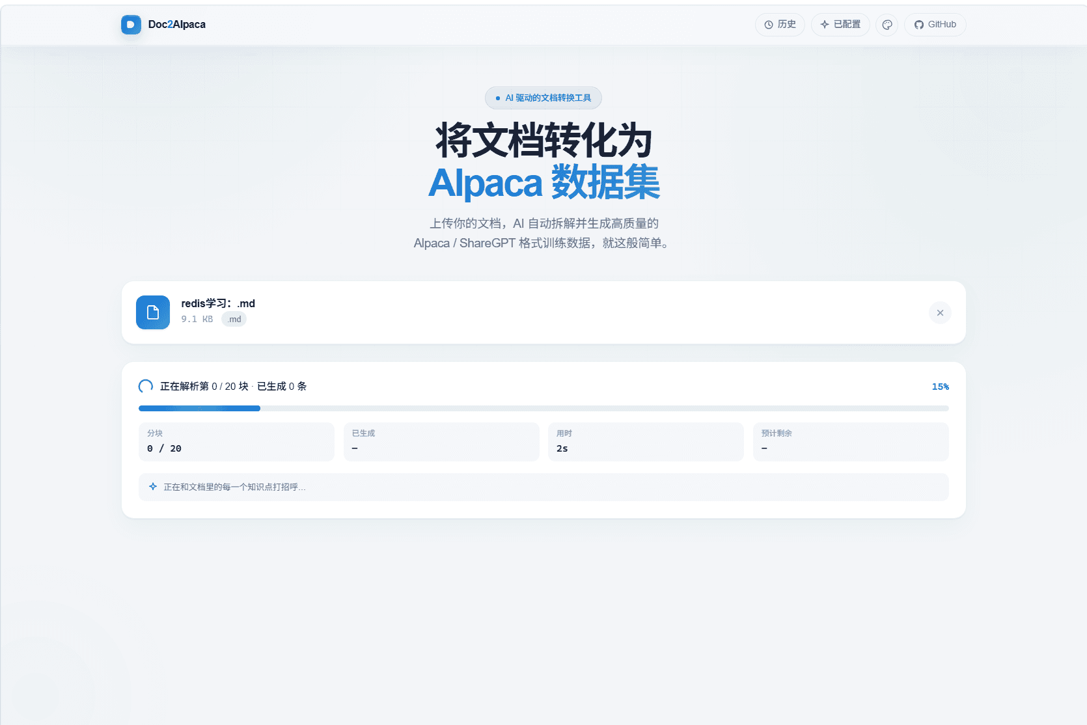Click the Alpaca 数据集 blue heading

(x=543, y=183)
